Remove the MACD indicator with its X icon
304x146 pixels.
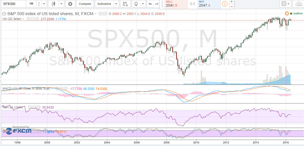(x=66, y=89)
